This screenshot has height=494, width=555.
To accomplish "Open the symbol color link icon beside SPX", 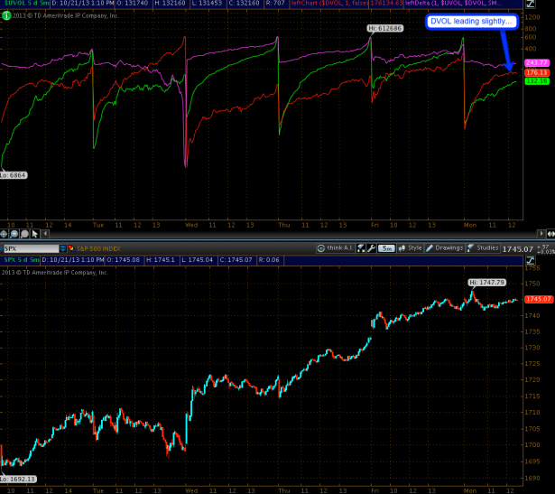I will point(71,248).
